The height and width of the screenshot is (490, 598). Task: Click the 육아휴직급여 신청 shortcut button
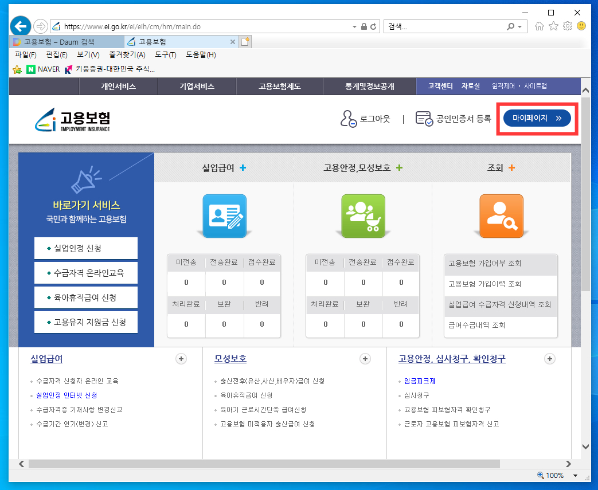(86, 298)
